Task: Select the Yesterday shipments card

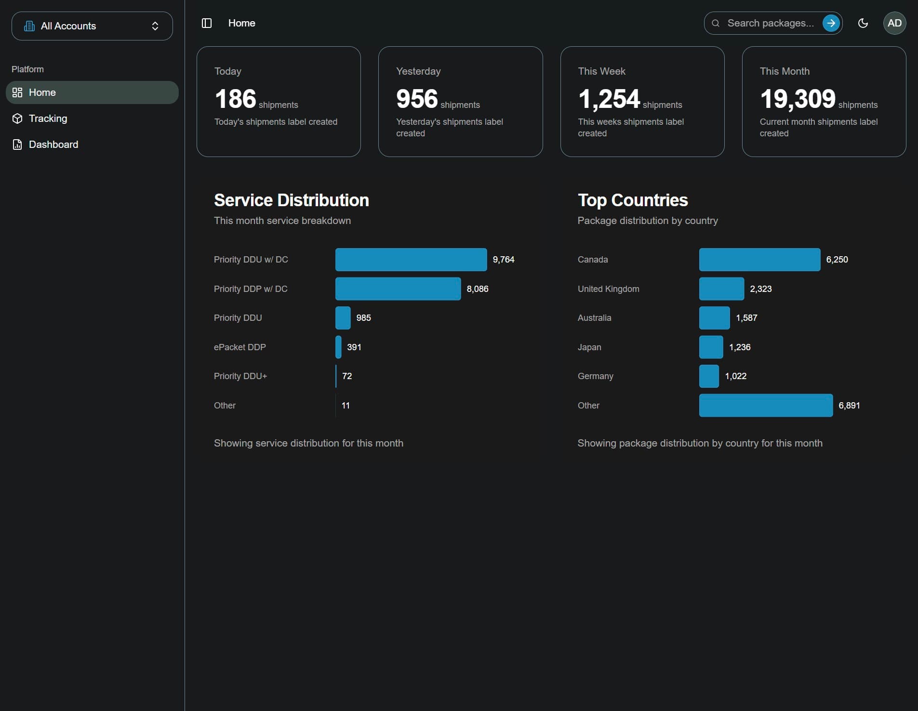Action: [x=460, y=102]
